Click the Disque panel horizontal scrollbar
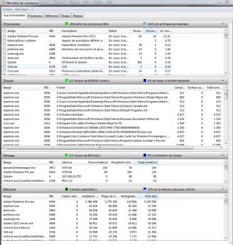 97,148
